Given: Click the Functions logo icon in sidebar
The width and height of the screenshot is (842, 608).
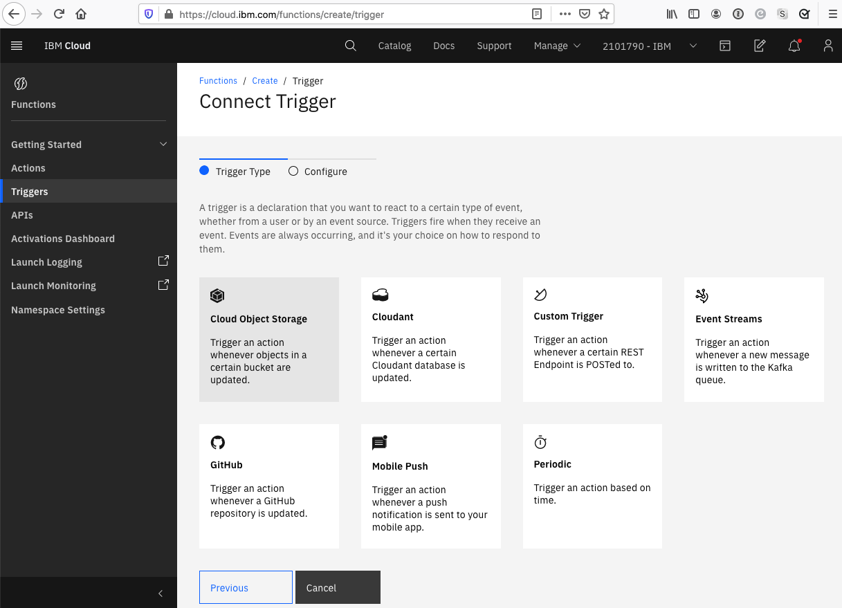Looking at the screenshot, I should click(x=20, y=84).
